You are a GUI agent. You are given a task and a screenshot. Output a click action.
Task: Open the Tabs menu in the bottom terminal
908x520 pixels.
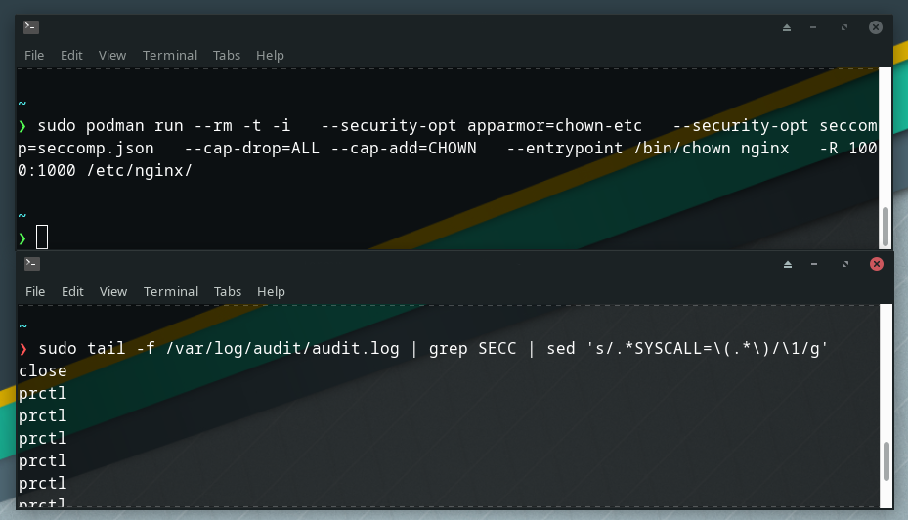click(228, 291)
